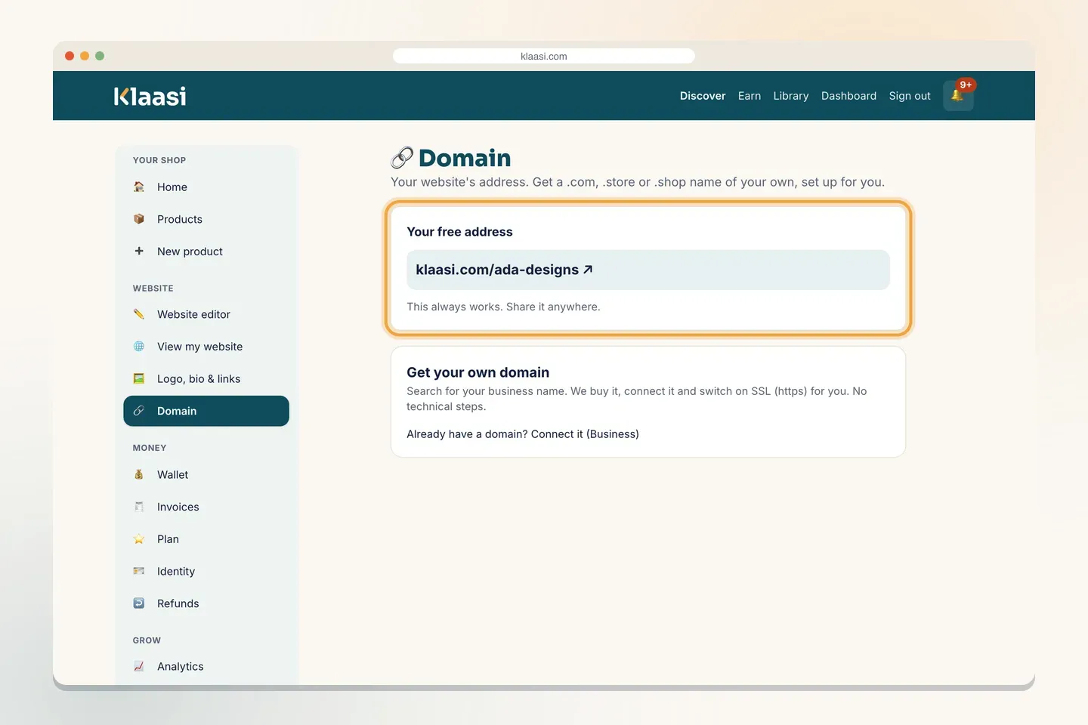Select the Domain sidebar item
The height and width of the screenshot is (725, 1088).
[x=206, y=411]
